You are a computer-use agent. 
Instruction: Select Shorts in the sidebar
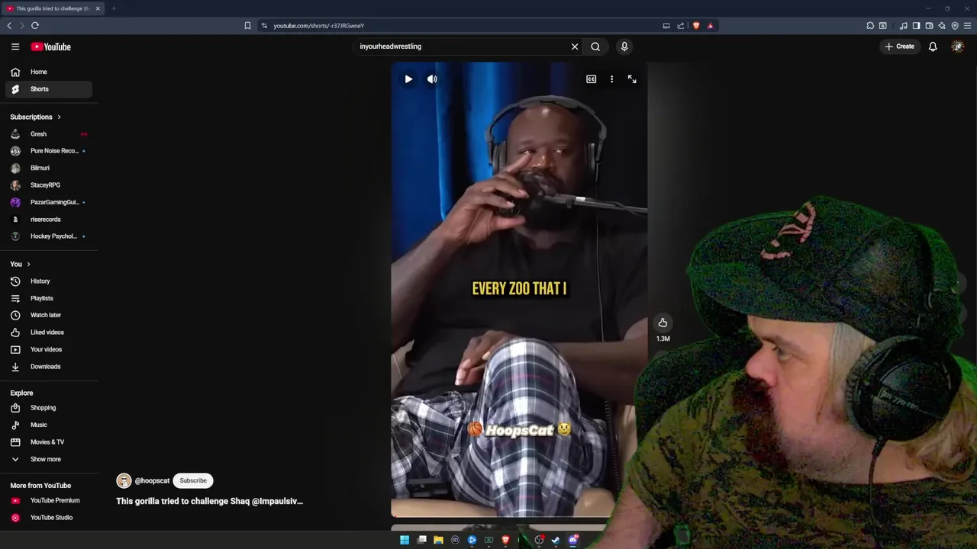49,89
